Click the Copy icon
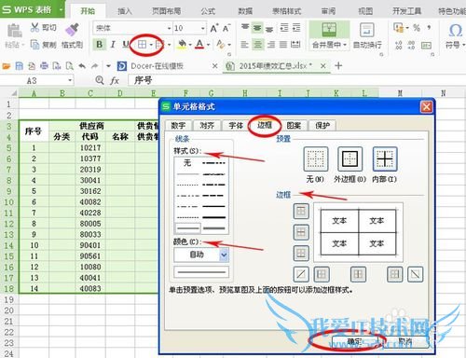 pos(34,45)
